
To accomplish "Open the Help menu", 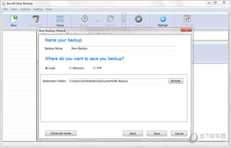I will tap(49, 9).
